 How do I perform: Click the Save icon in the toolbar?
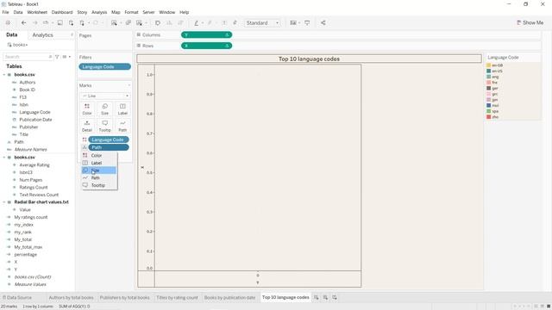click(x=60, y=23)
